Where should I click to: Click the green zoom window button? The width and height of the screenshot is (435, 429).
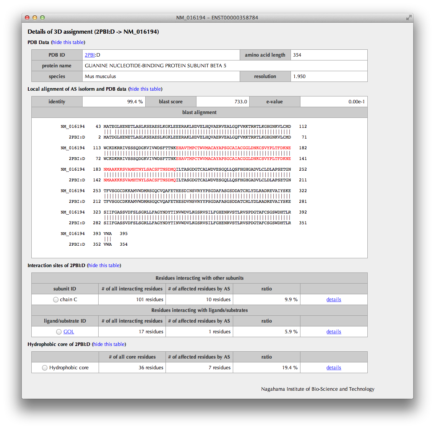(42, 18)
